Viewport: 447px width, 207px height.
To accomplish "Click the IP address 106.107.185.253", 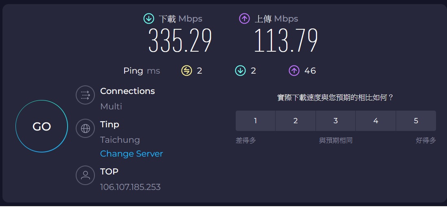I will [130, 187].
